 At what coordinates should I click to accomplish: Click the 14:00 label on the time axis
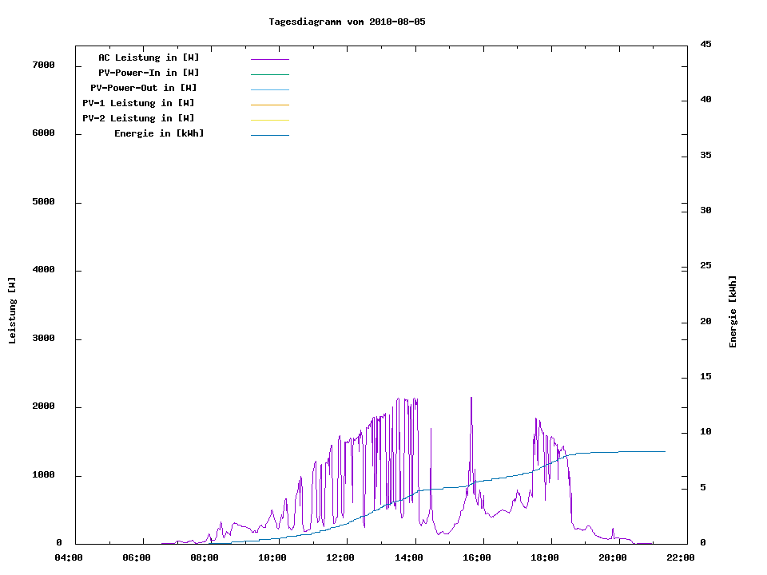[x=408, y=557]
